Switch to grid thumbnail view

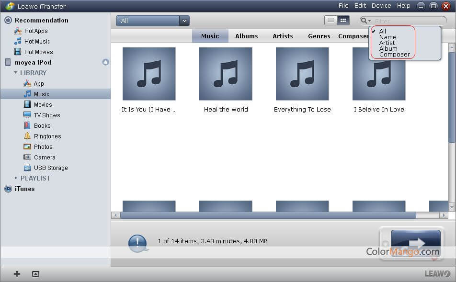click(343, 21)
